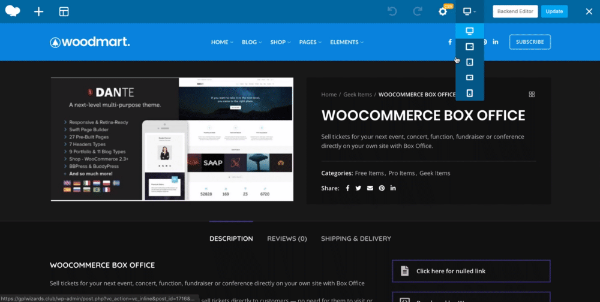
Task: Open the Geek Items breadcrumb link
Action: pos(358,95)
